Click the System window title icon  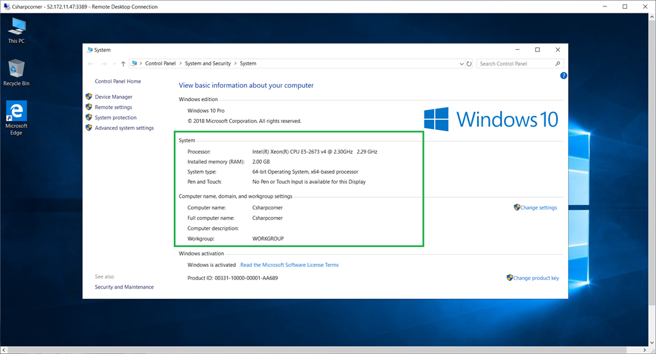click(89, 50)
